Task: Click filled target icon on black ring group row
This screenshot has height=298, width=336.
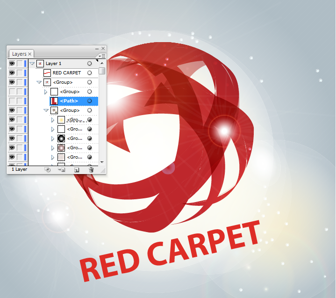Action: (x=90, y=138)
